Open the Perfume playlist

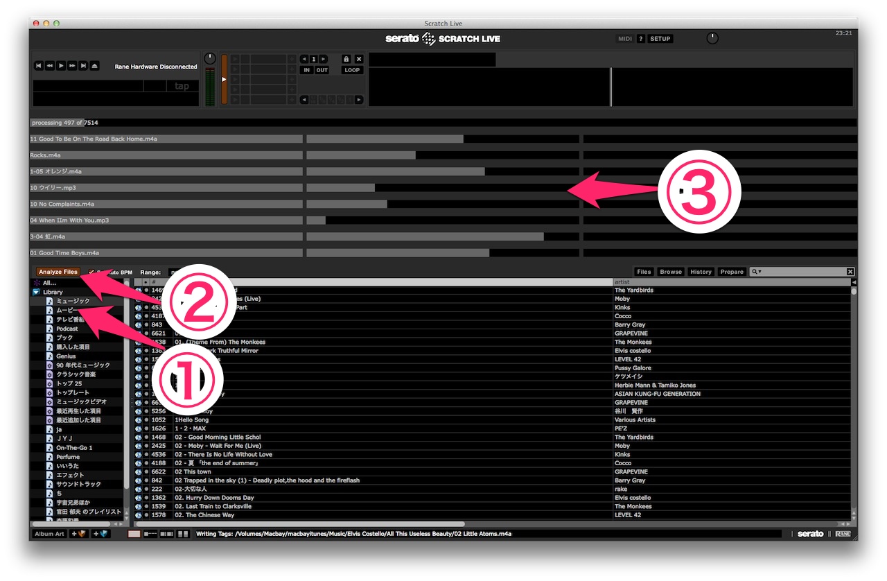(x=68, y=457)
